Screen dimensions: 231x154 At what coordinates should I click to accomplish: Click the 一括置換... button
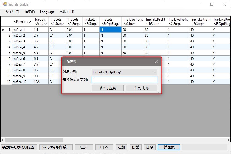coord(169,147)
